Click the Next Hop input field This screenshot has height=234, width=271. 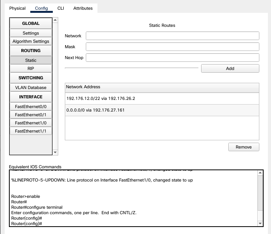[172, 58]
